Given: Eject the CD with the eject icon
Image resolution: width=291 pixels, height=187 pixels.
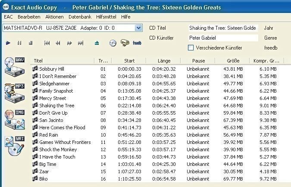Looking at the screenshot, I should (97, 43).
